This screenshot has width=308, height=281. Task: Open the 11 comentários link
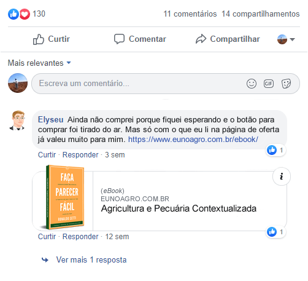click(x=190, y=14)
